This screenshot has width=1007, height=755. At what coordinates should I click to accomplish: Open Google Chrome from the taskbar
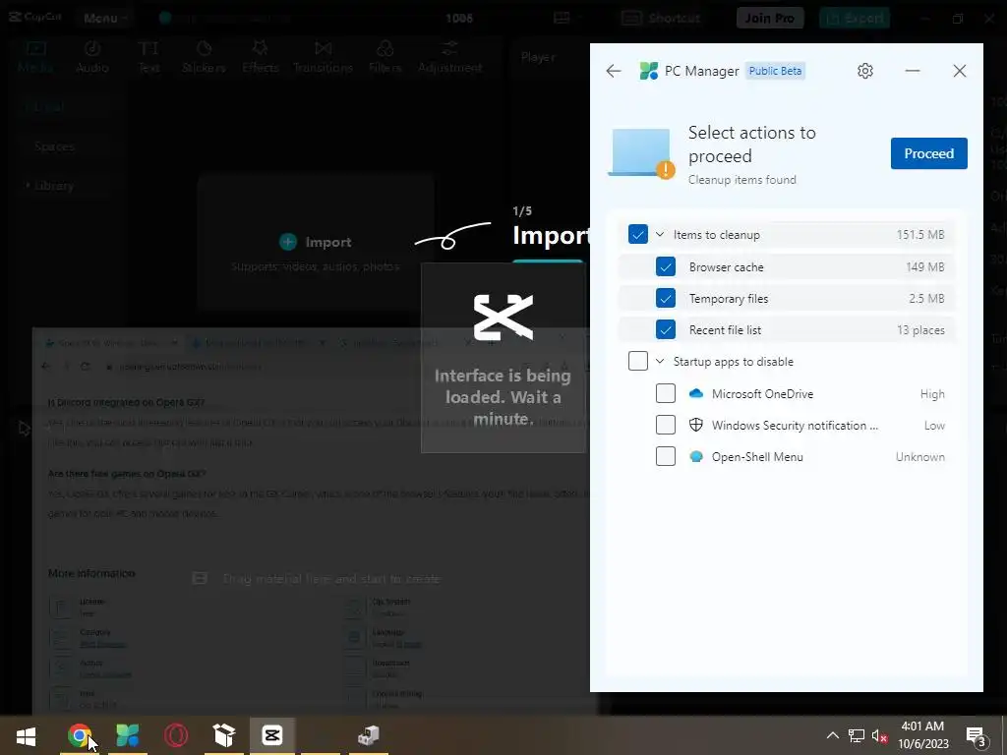click(x=79, y=735)
